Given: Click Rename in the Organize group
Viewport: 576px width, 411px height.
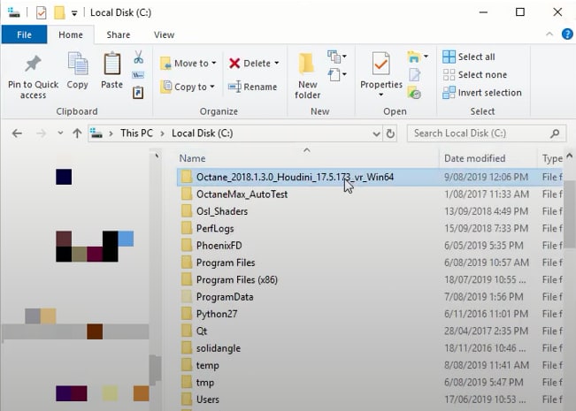Looking at the screenshot, I should pos(252,87).
